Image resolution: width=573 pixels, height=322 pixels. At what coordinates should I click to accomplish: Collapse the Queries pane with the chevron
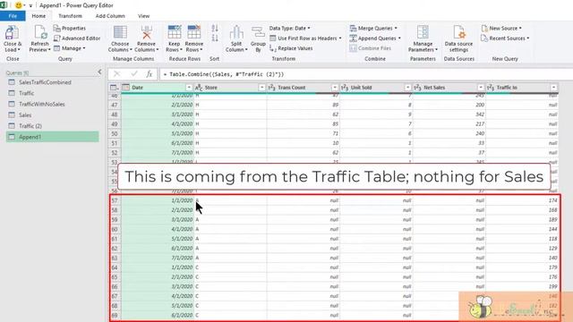[99, 72]
